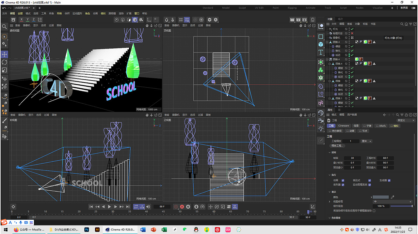Play the animation forward
The image size is (418, 234).
tap(109, 207)
